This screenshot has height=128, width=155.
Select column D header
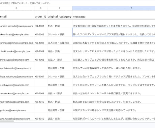pos(41,8)
